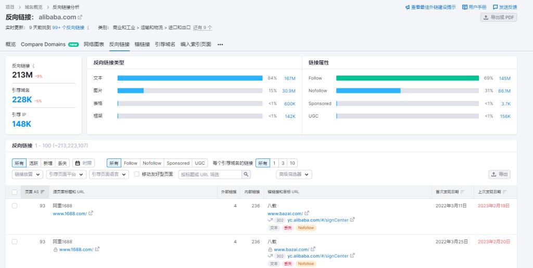Filter by Nofollow link attribute

[x=152, y=163]
